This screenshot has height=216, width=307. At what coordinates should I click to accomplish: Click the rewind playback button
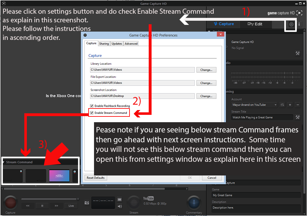pos(28,206)
